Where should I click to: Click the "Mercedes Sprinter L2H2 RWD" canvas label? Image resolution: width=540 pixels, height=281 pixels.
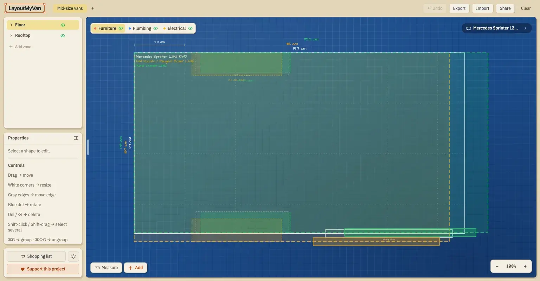[x=161, y=57]
